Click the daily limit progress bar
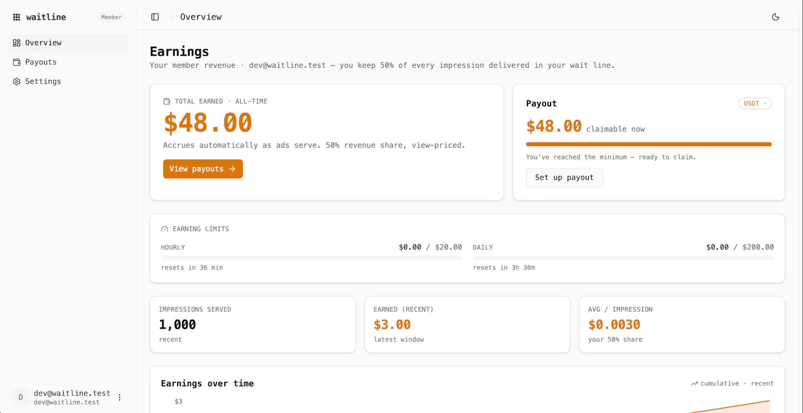Screen dimensions: 803x413 pos(623,258)
